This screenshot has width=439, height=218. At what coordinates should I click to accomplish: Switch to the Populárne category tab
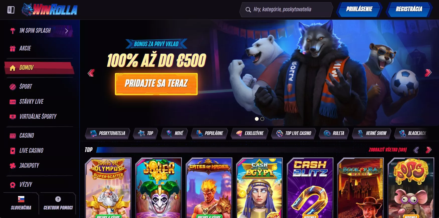point(209,133)
